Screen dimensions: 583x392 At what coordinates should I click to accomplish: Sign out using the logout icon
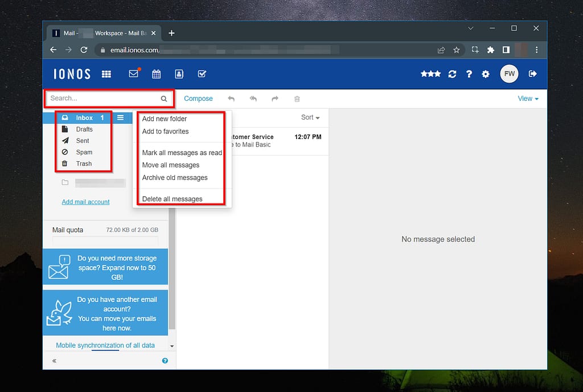click(x=532, y=73)
